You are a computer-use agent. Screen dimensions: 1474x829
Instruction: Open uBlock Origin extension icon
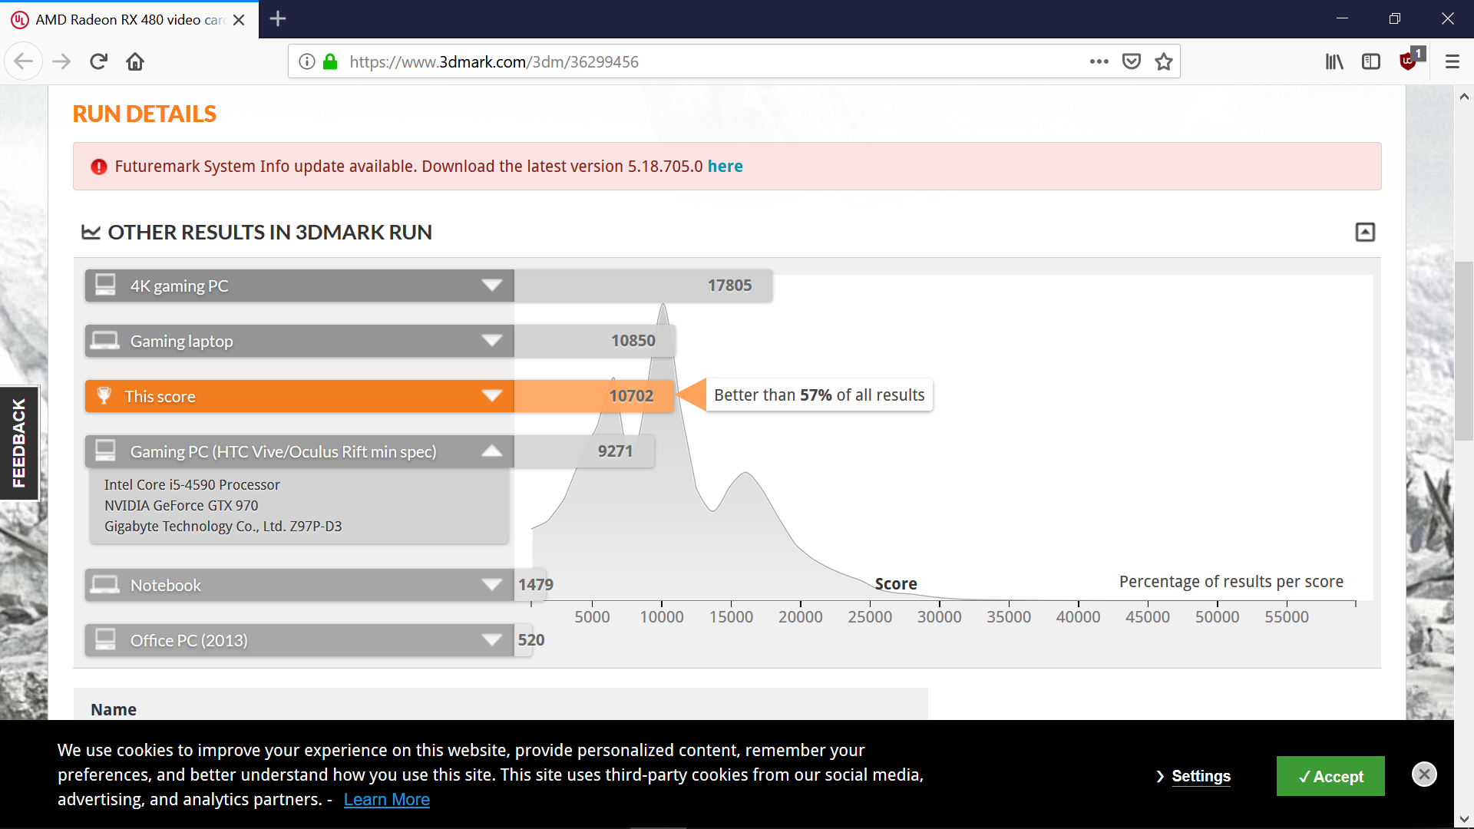click(1409, 61)
